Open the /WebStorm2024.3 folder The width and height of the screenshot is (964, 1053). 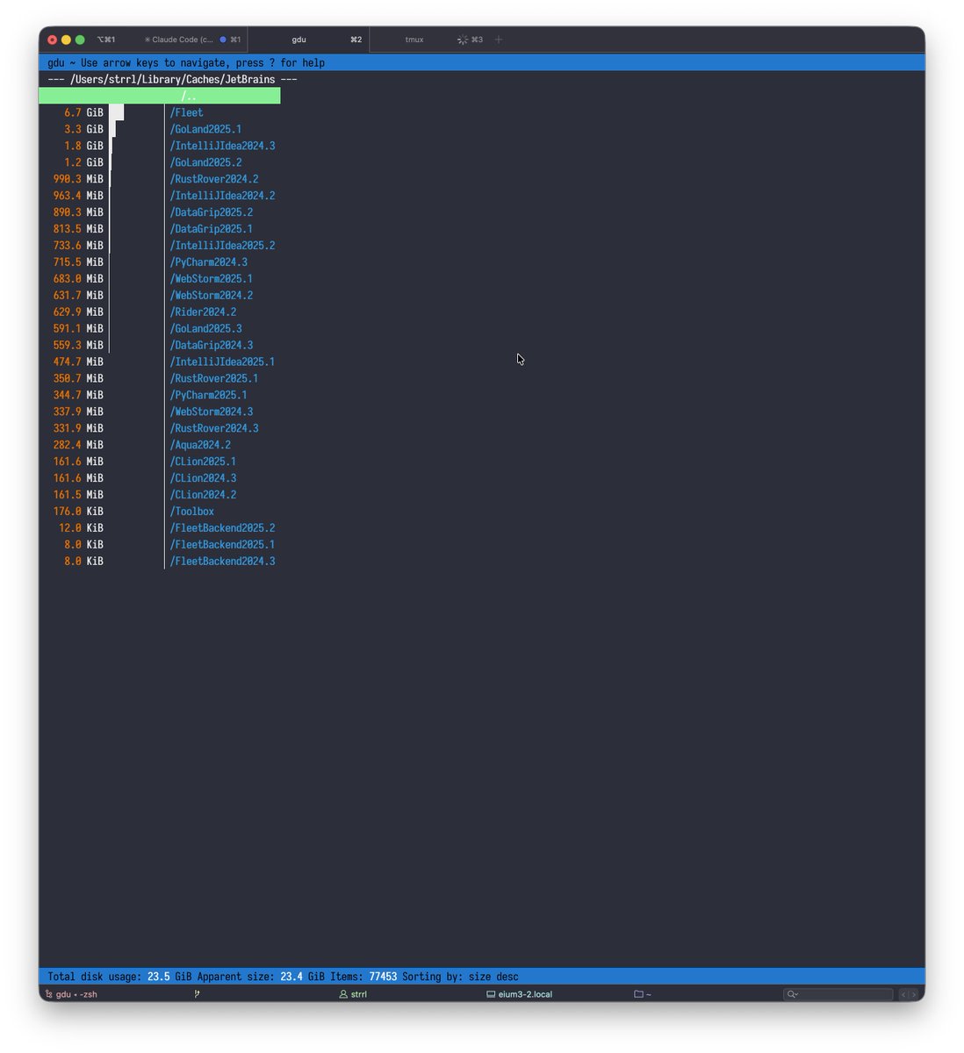pos(212,412)
